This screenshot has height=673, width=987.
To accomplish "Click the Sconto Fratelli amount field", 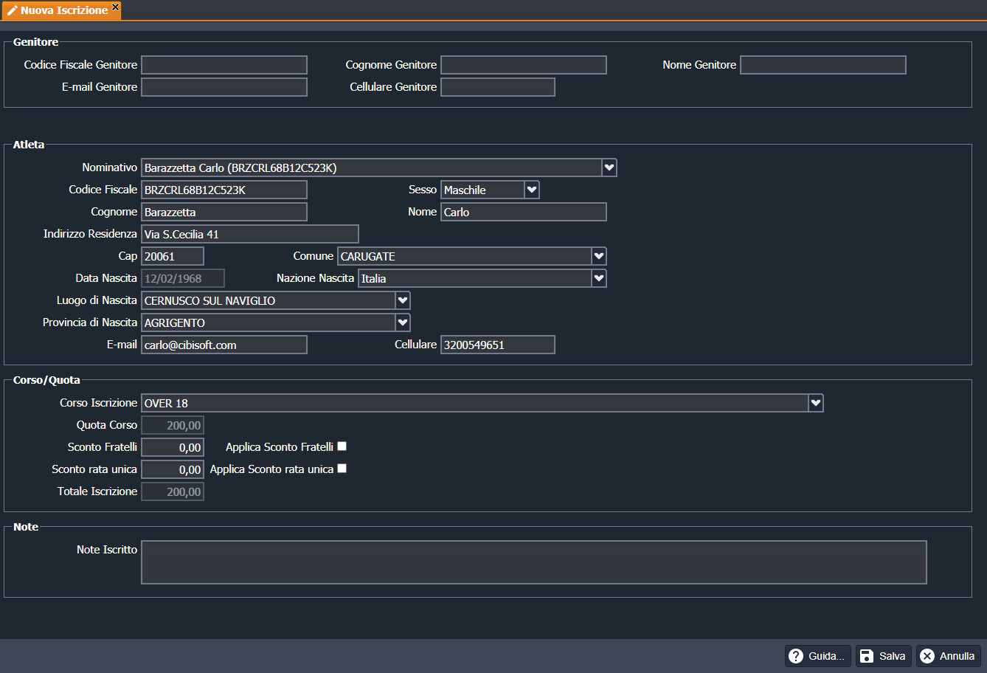I will click(x=173, y=447).
